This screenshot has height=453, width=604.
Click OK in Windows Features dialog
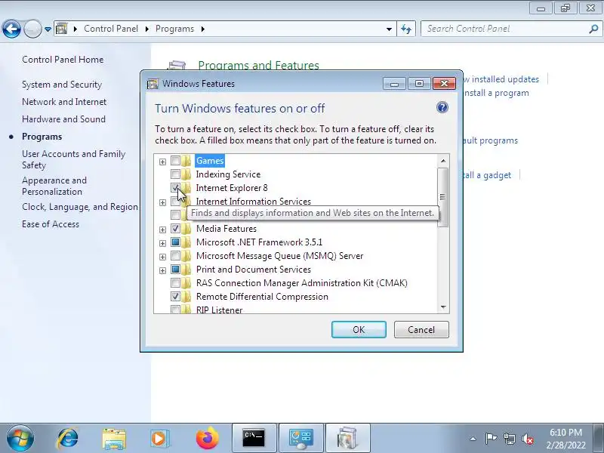(359, 330)
